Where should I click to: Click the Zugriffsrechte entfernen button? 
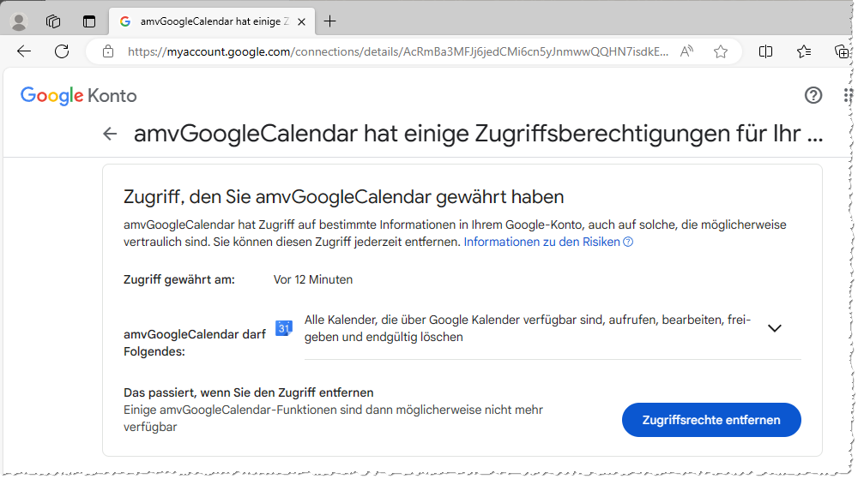tap(711, 420)
